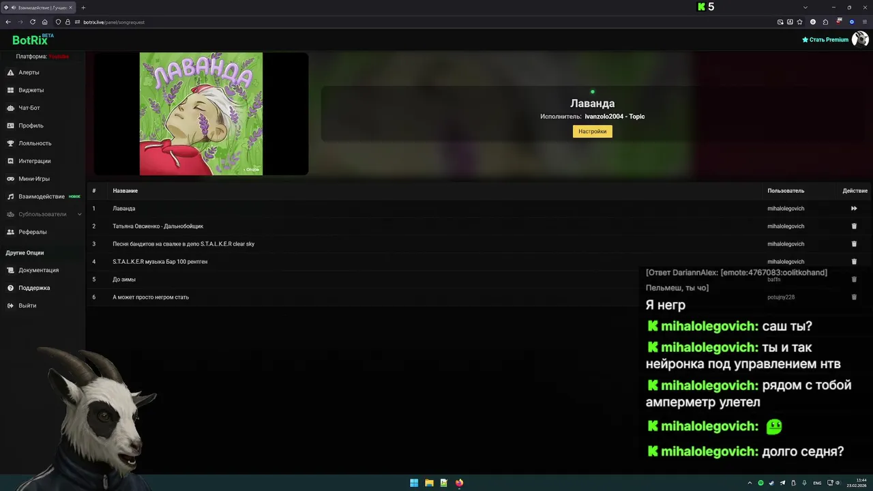Click the Стать Premium link
Viewport: 873px width, 491px height.
pyautogui.click(x=825, y=40)
